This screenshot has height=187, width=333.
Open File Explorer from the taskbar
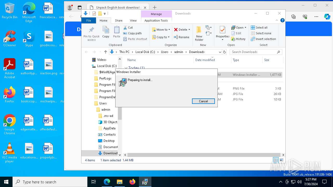pos(119,182)
